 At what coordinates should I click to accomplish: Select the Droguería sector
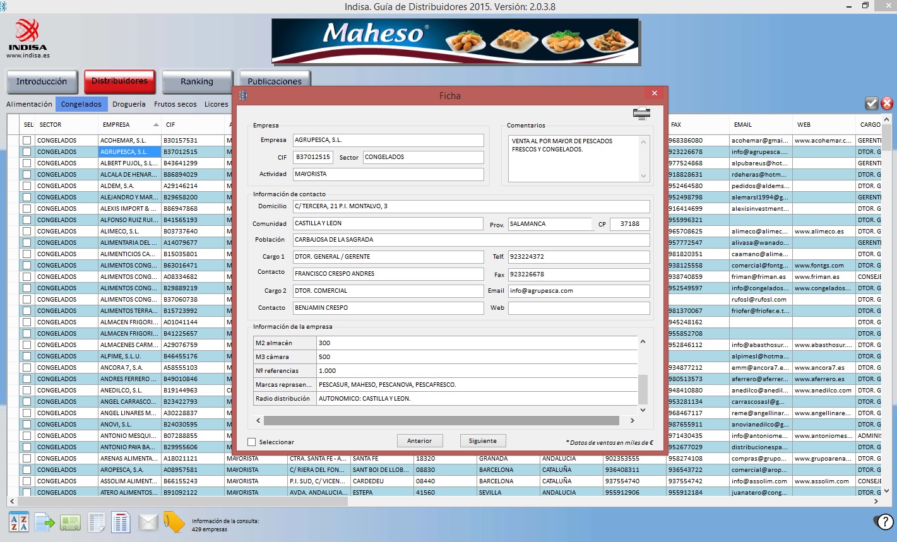point(129,104)
